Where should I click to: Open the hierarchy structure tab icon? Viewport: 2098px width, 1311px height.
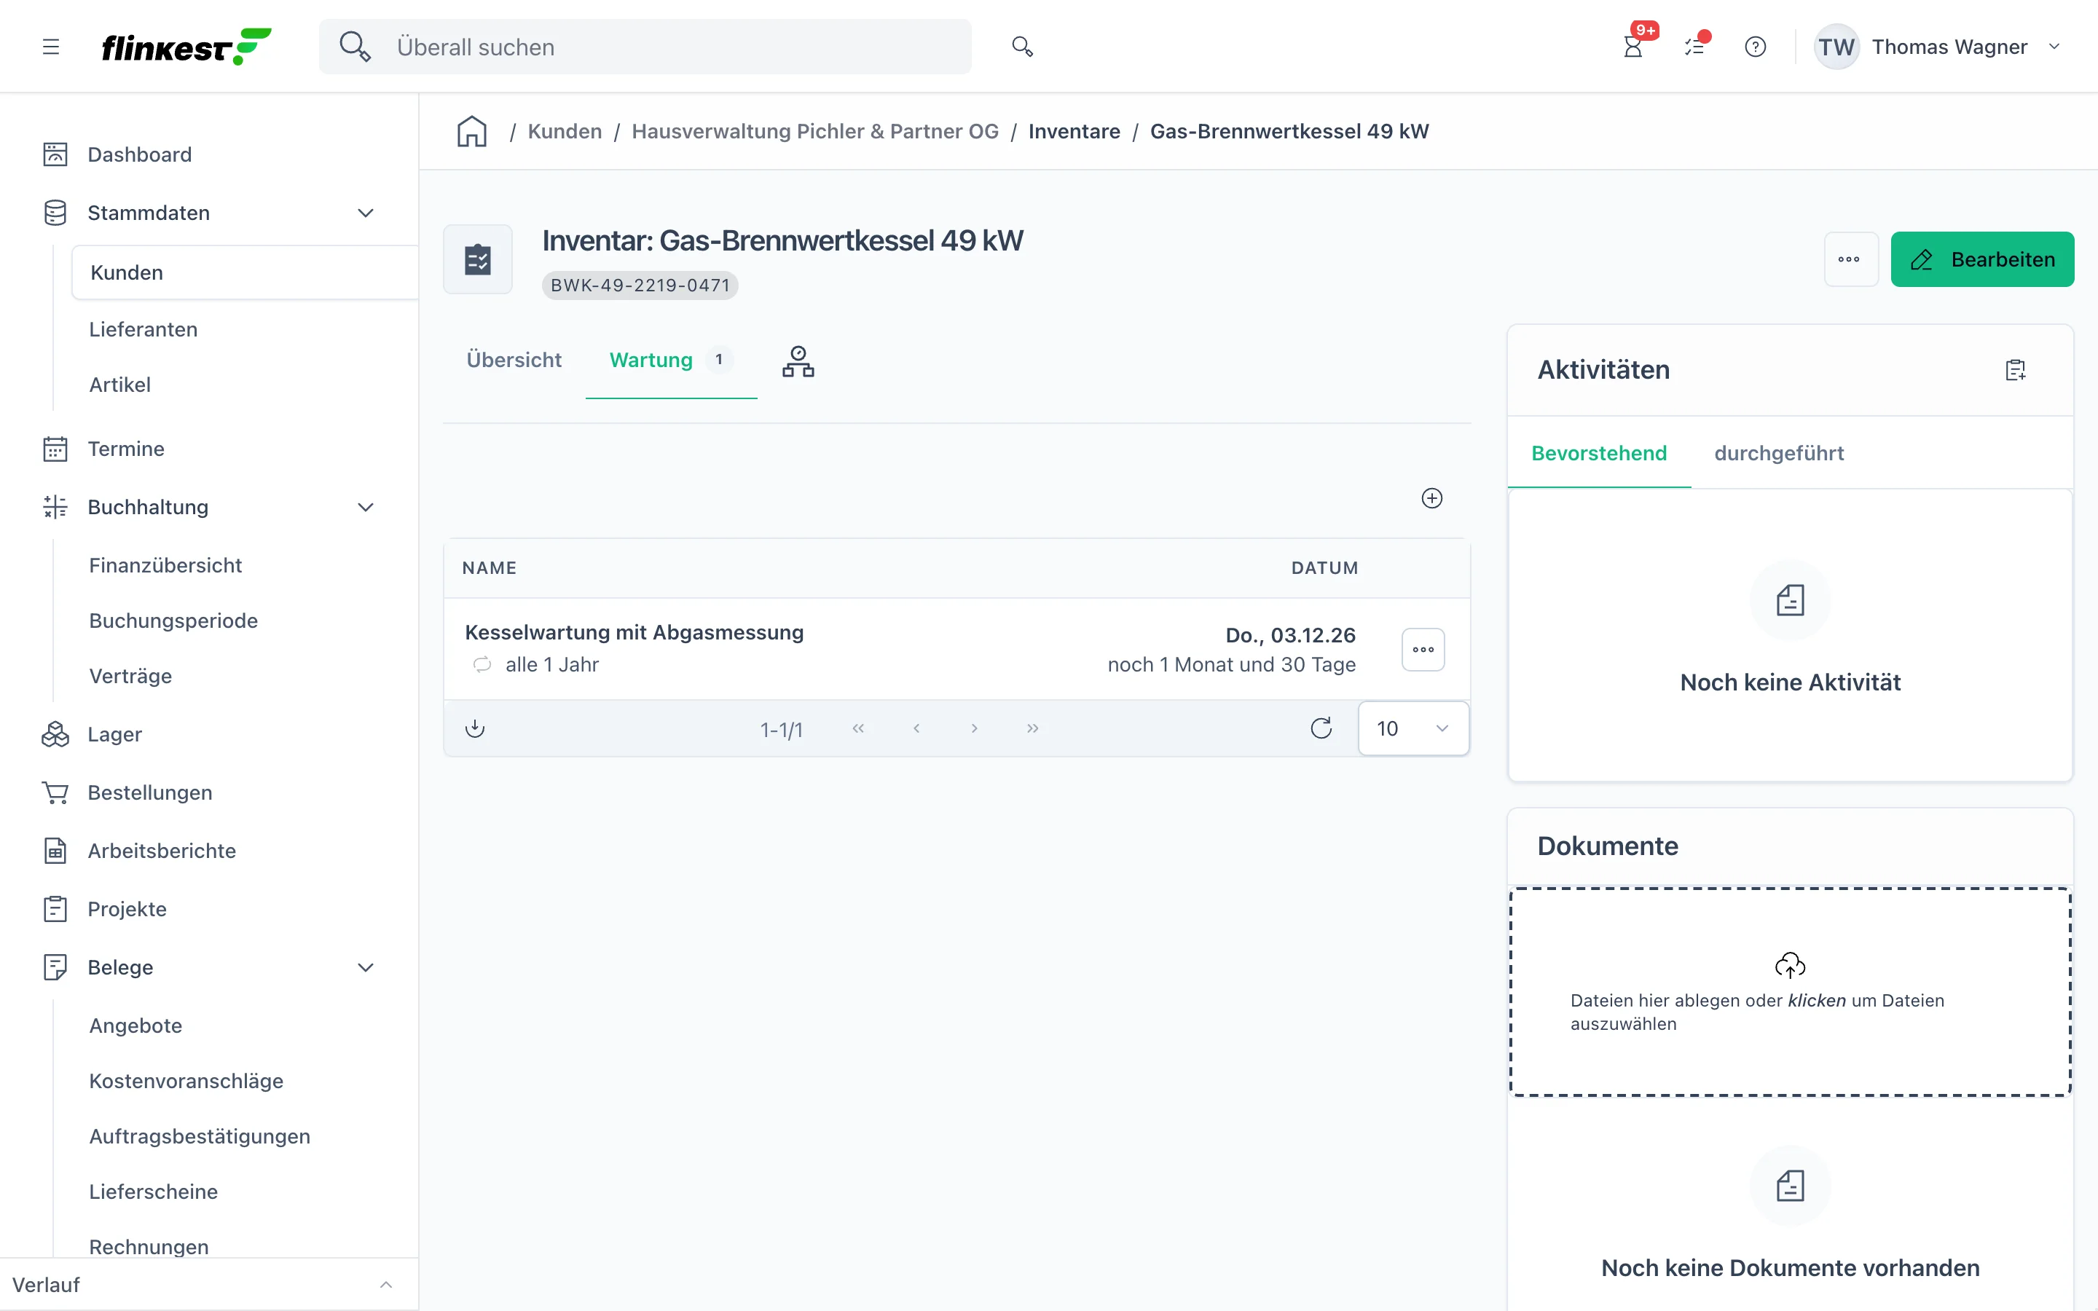(798, 361)
